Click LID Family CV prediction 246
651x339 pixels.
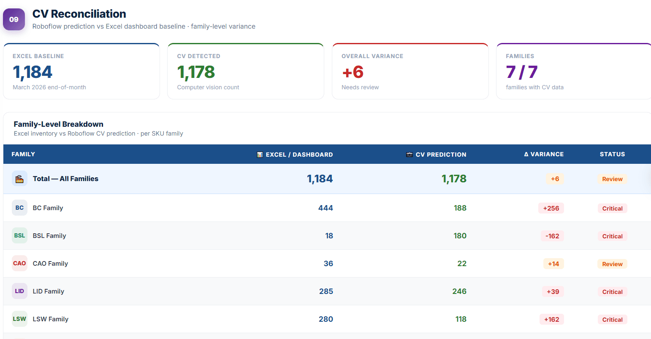pos(459,291)
